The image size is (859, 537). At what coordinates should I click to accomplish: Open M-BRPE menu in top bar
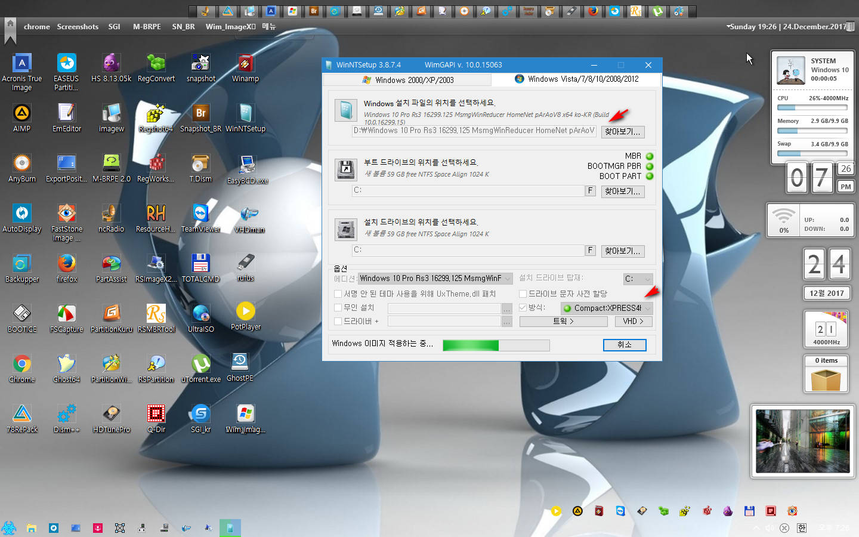[x=147, y=26]
